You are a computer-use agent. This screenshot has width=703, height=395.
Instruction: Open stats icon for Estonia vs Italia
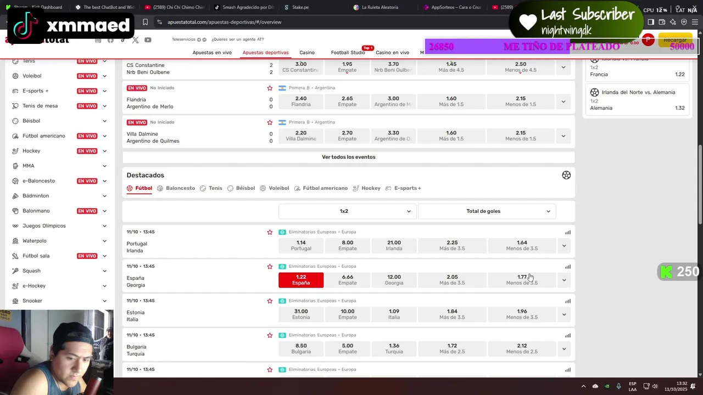click(x=568, y=301)
